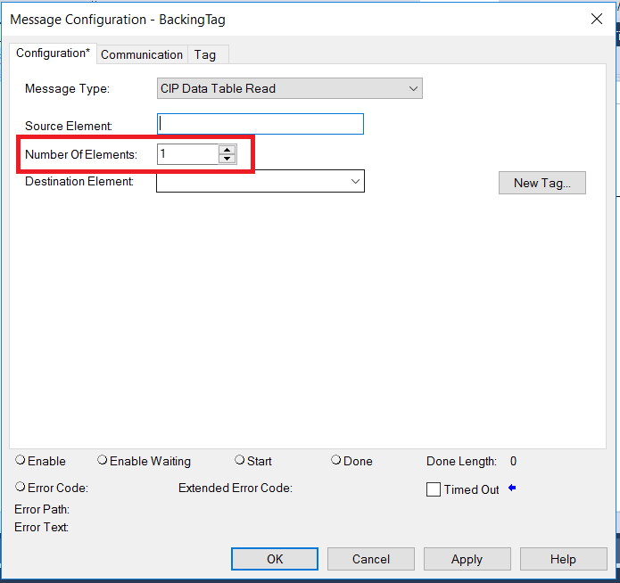Image resolution: width=620 pixels, height=583 pixels.
Task: Increase Number Of Elements with up arrow
Action: 227,150
